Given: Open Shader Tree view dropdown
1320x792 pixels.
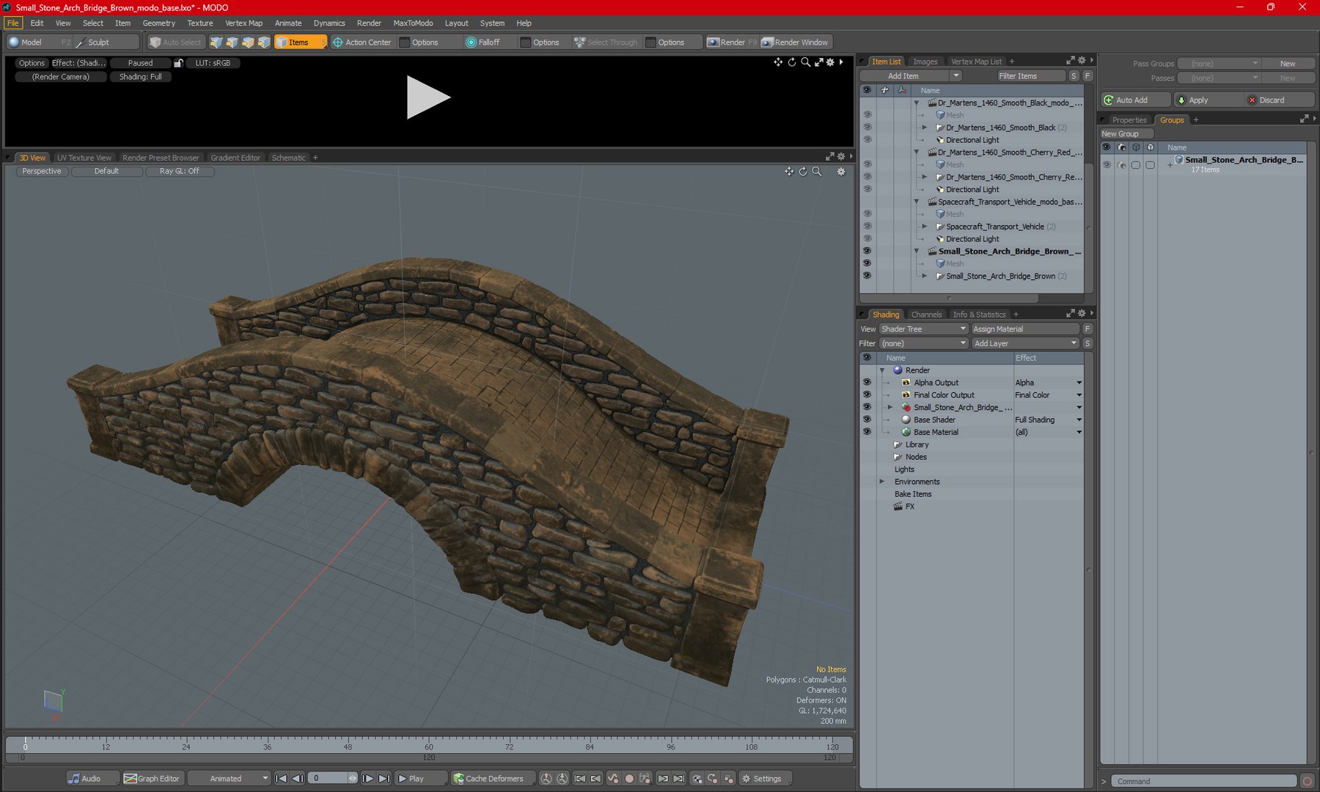Looking at the screenshot, I should point(924,329).
